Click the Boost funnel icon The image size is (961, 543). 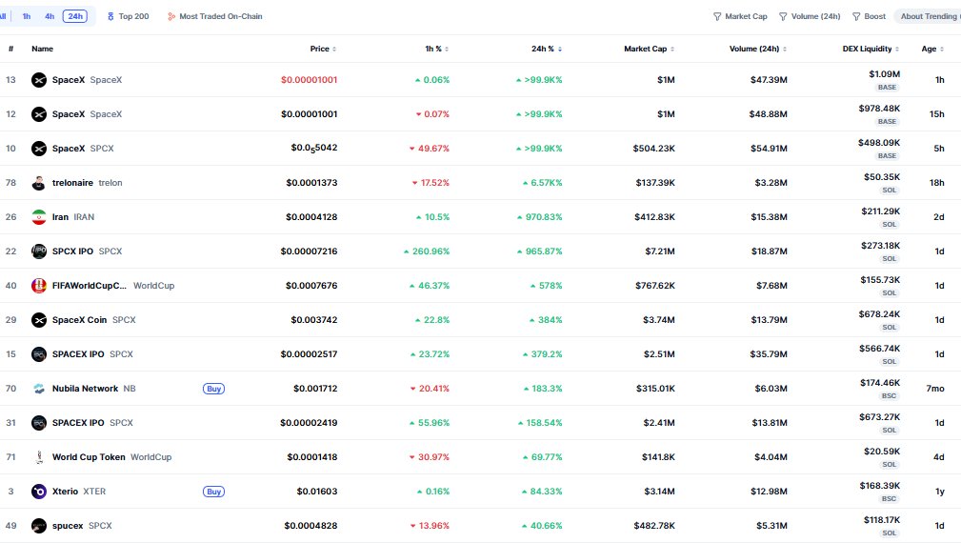856,16
